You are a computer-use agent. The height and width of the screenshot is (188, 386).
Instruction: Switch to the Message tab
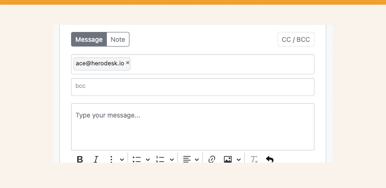coord(89,39)
